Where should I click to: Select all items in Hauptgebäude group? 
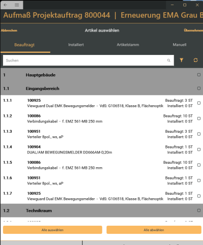pos(199,75)
